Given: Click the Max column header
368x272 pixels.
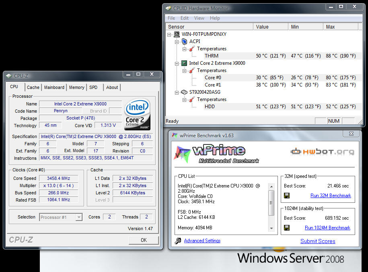Looking at the screenshot, I should [341, 27].
